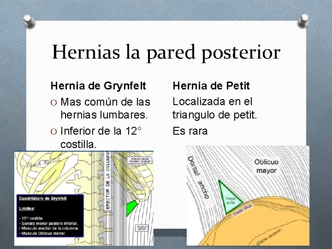This screenshot has width=332, height=249.
Task: Click the top-right pushpin graphic
Action: coord(303,21)
